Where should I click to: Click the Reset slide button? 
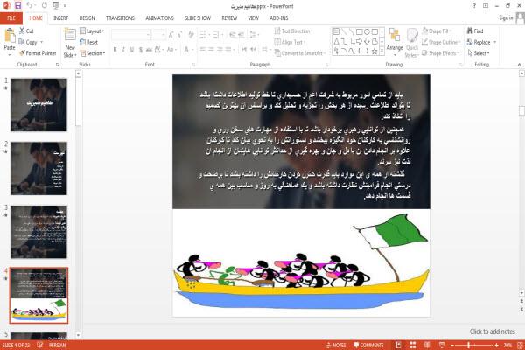click(89, 42)
